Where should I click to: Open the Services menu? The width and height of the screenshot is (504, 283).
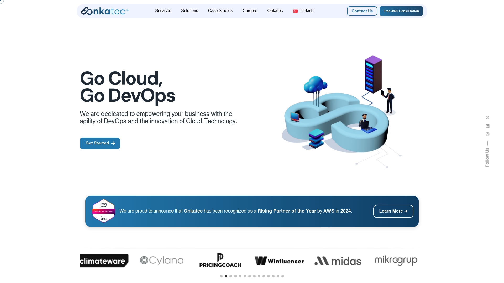click(163, 11)
